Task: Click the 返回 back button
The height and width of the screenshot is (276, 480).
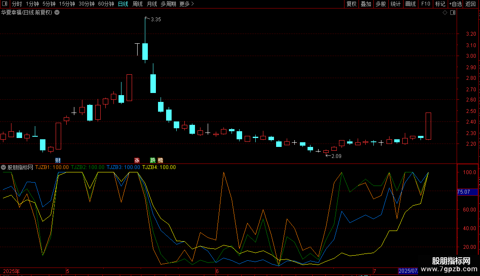Action: coord(471,4)
